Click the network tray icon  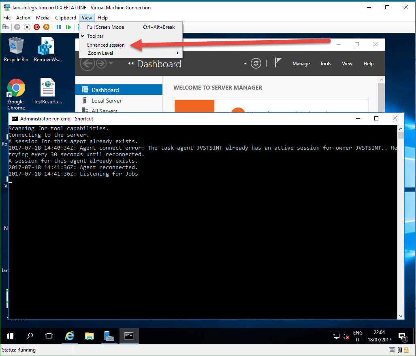pos(336,337)
